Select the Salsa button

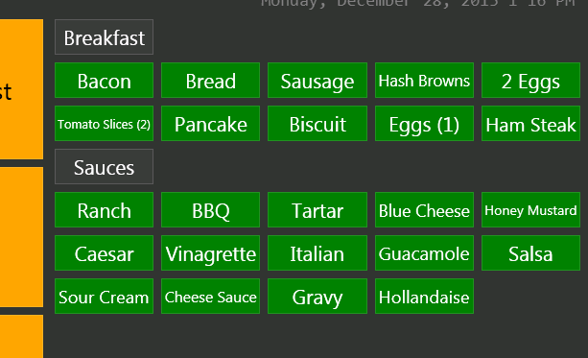coord(530,253)
